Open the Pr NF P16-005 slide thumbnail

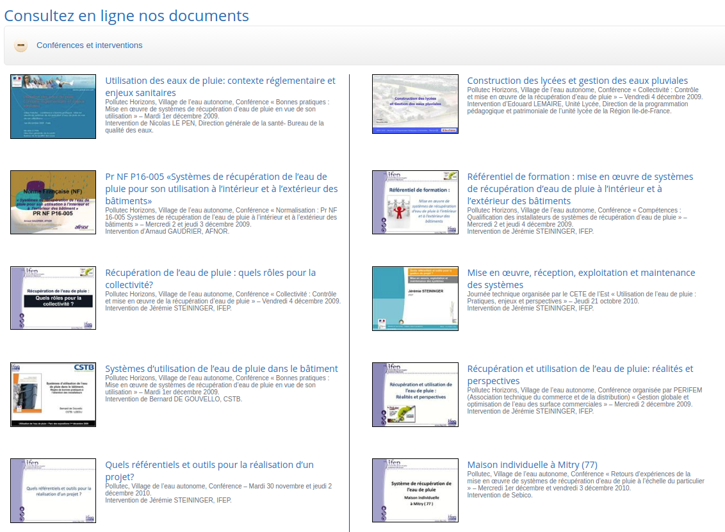click(x=53, y=202)
